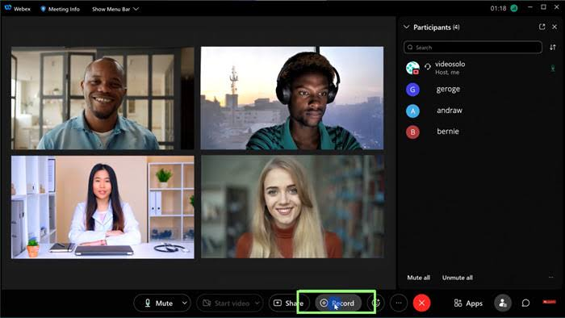Start recording with the Record button
Image resolution: width=565 pixels, height=318 pixels.
[337, 303]
